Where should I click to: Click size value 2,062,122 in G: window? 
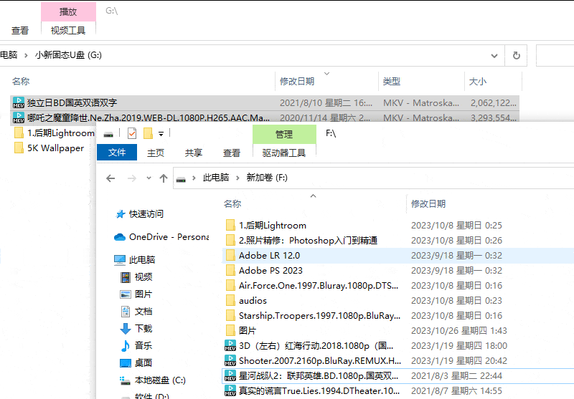click(x=494, y=103)
